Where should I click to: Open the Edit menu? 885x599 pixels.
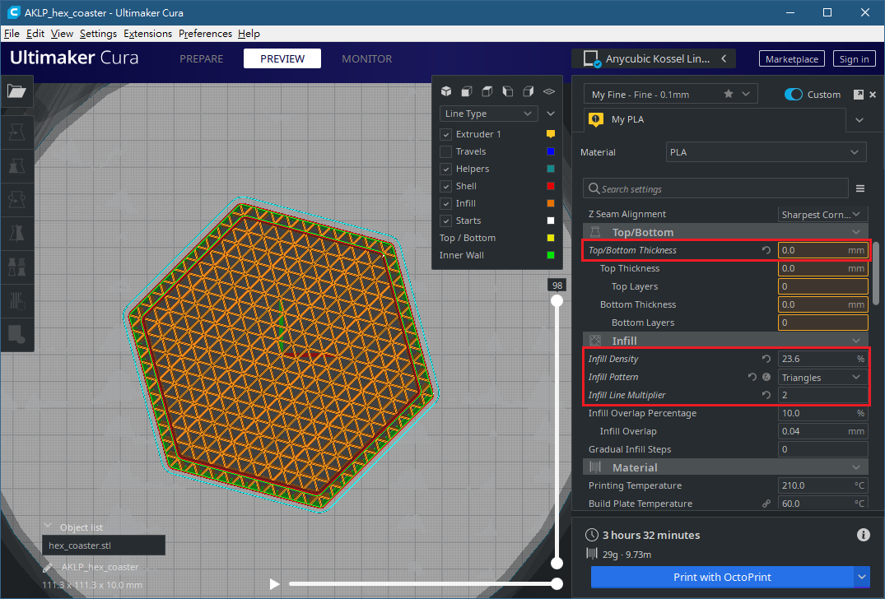[35, 33]
